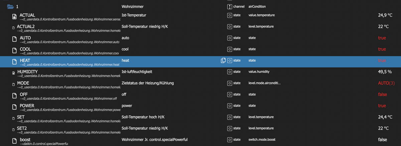401x146 pixels.
Task: Click the POWER value showing true
Action: 382,106
